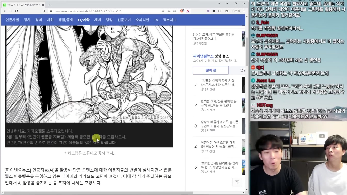Screen dimensions: 347x195
Task: Open the 신문보기 menu item
Action: pyautogui.click(x=124, y=20)
